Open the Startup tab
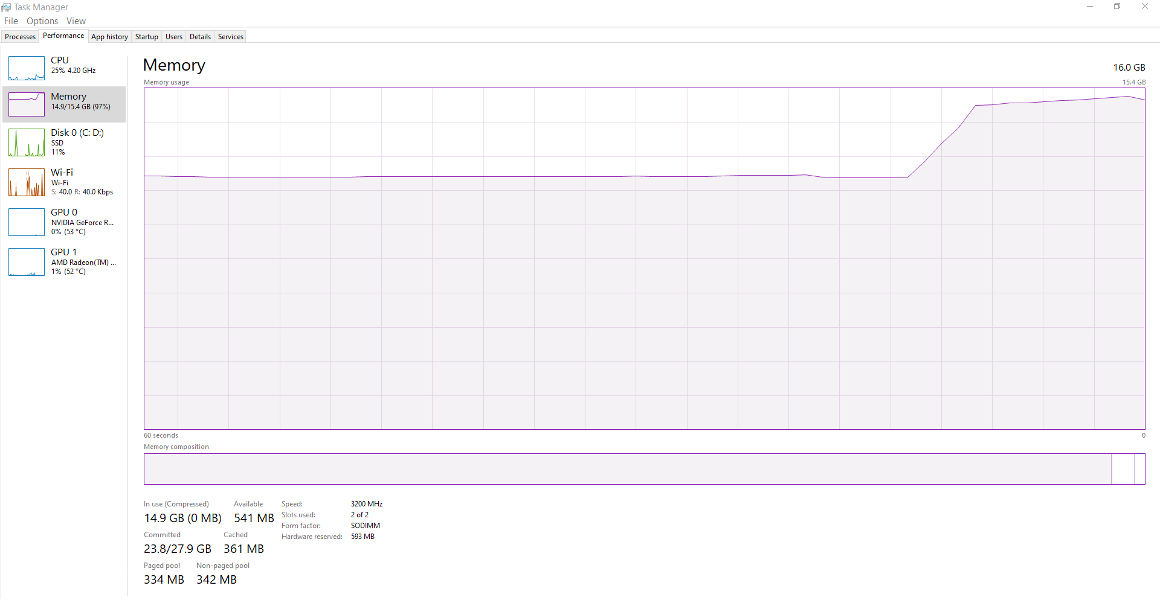 pyautogui.click(x=146, y=36)
